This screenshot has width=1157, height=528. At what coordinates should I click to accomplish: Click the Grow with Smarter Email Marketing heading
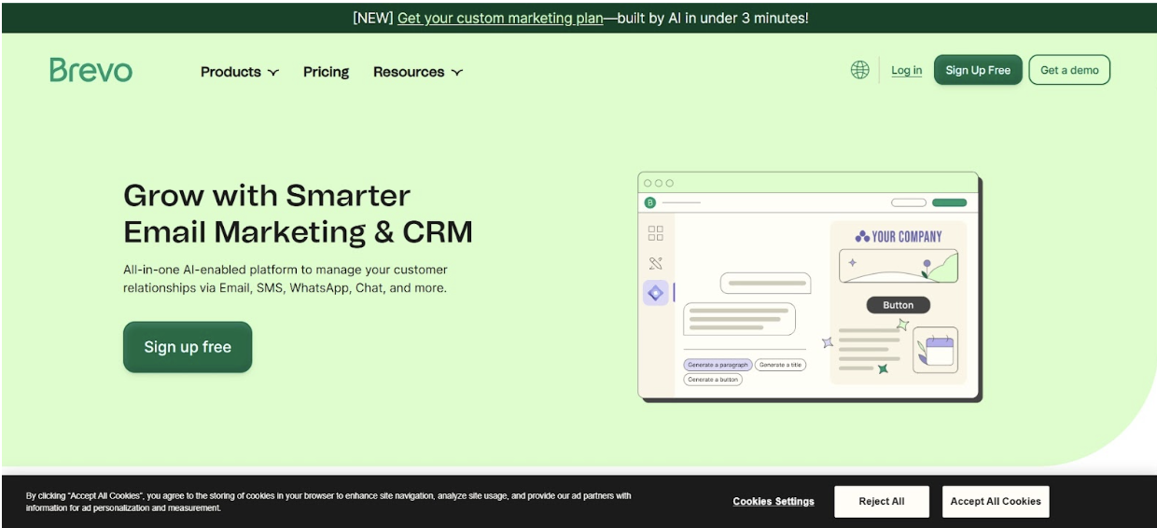298,214
